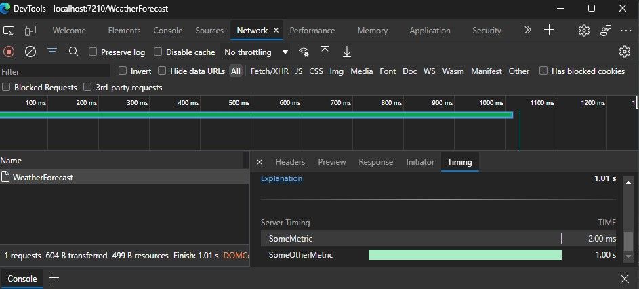Open DevTools settings gear in tab bar
This screenshot has width=639, height=289.
[x=584, y=31]
